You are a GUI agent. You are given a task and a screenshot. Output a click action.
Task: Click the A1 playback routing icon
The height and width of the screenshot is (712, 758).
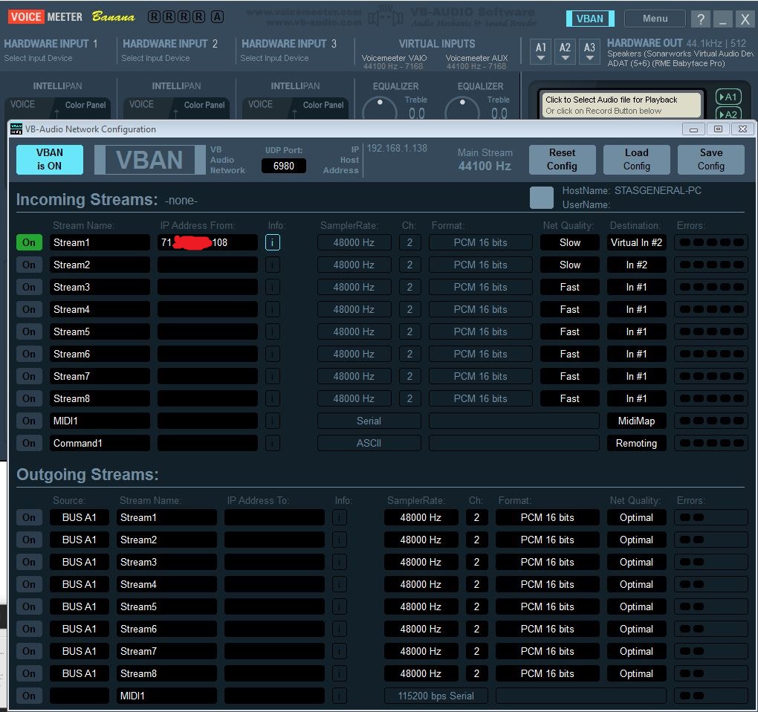(x=728, y=97)
